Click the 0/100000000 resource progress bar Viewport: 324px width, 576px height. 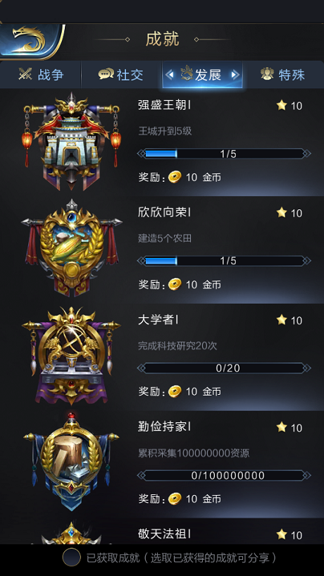coord(224,475)
